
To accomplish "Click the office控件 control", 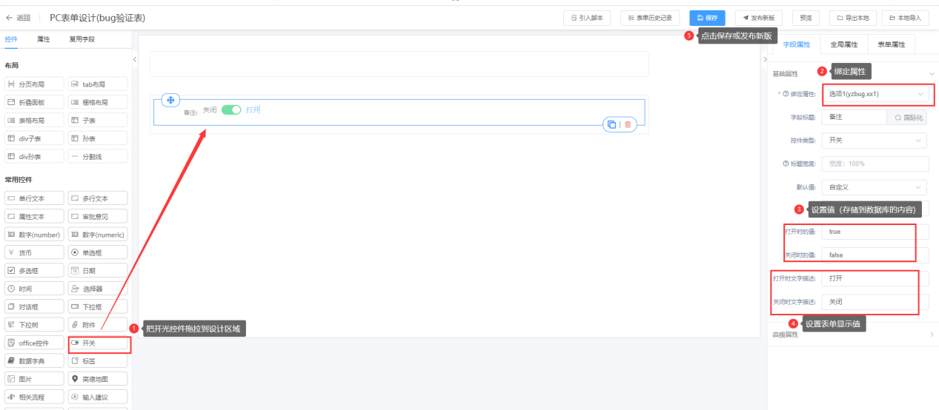I will click(x=34, y=343).
